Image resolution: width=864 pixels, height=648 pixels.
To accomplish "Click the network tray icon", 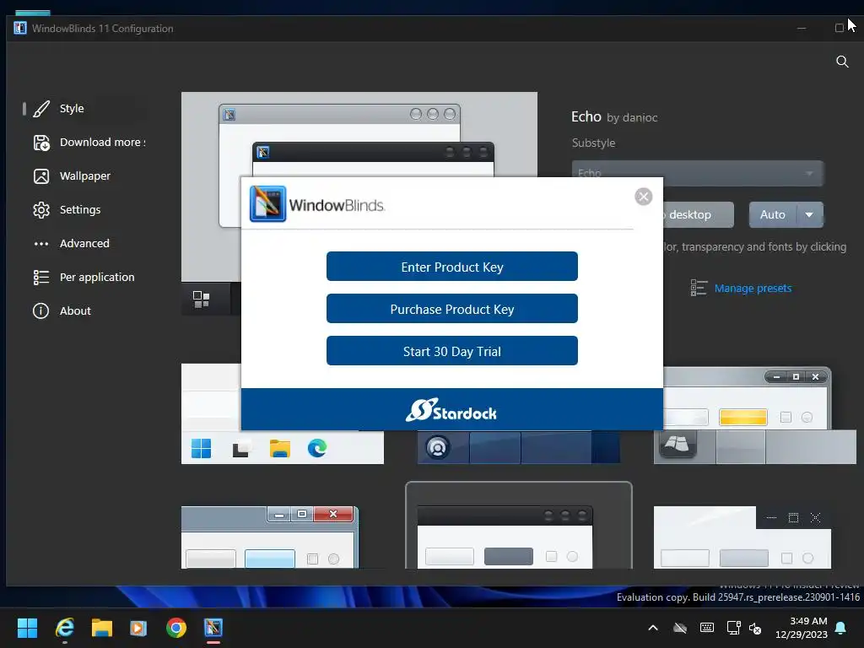I will coord(733,628).
